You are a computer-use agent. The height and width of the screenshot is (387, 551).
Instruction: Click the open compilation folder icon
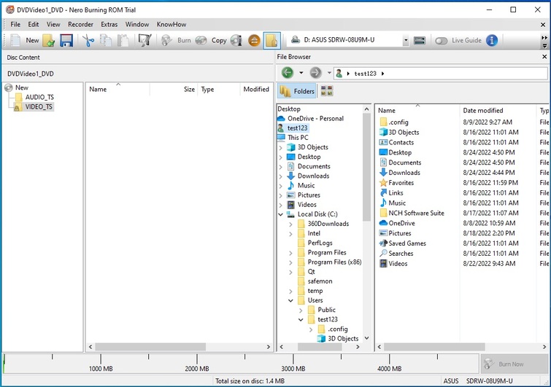coord(49,40)
